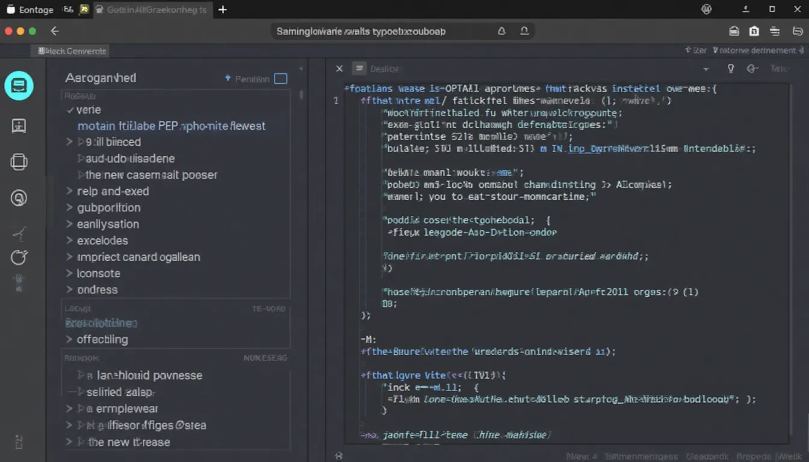Open a new tab with the plus icon
This screenshot has width=809, height=462.
[x=222, y=10]
